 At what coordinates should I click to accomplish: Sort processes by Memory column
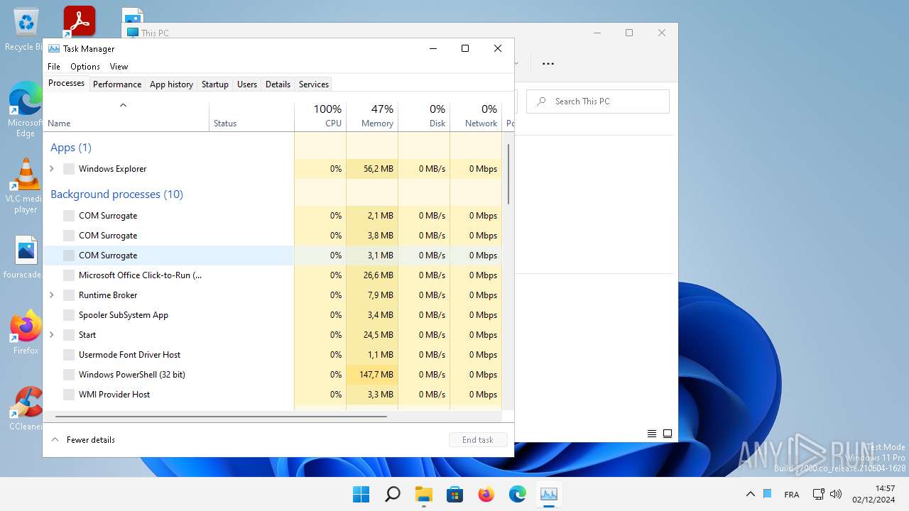pos(372,117)
